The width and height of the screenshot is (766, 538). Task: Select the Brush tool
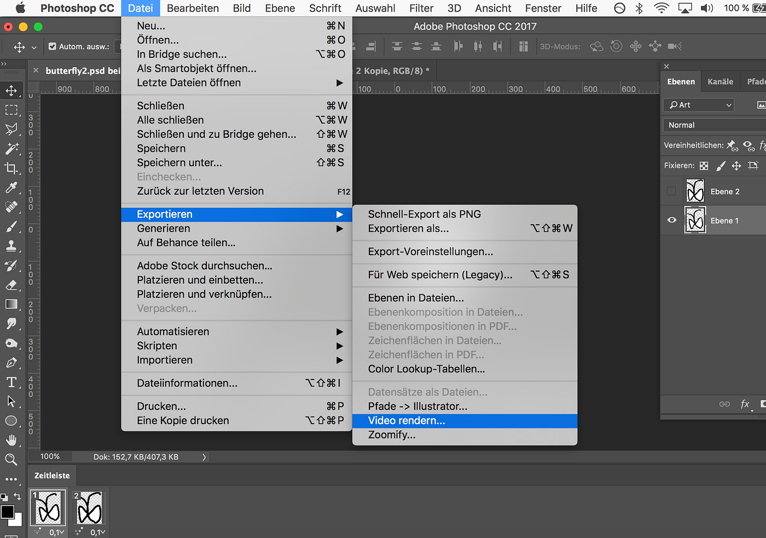pos(11,226)
